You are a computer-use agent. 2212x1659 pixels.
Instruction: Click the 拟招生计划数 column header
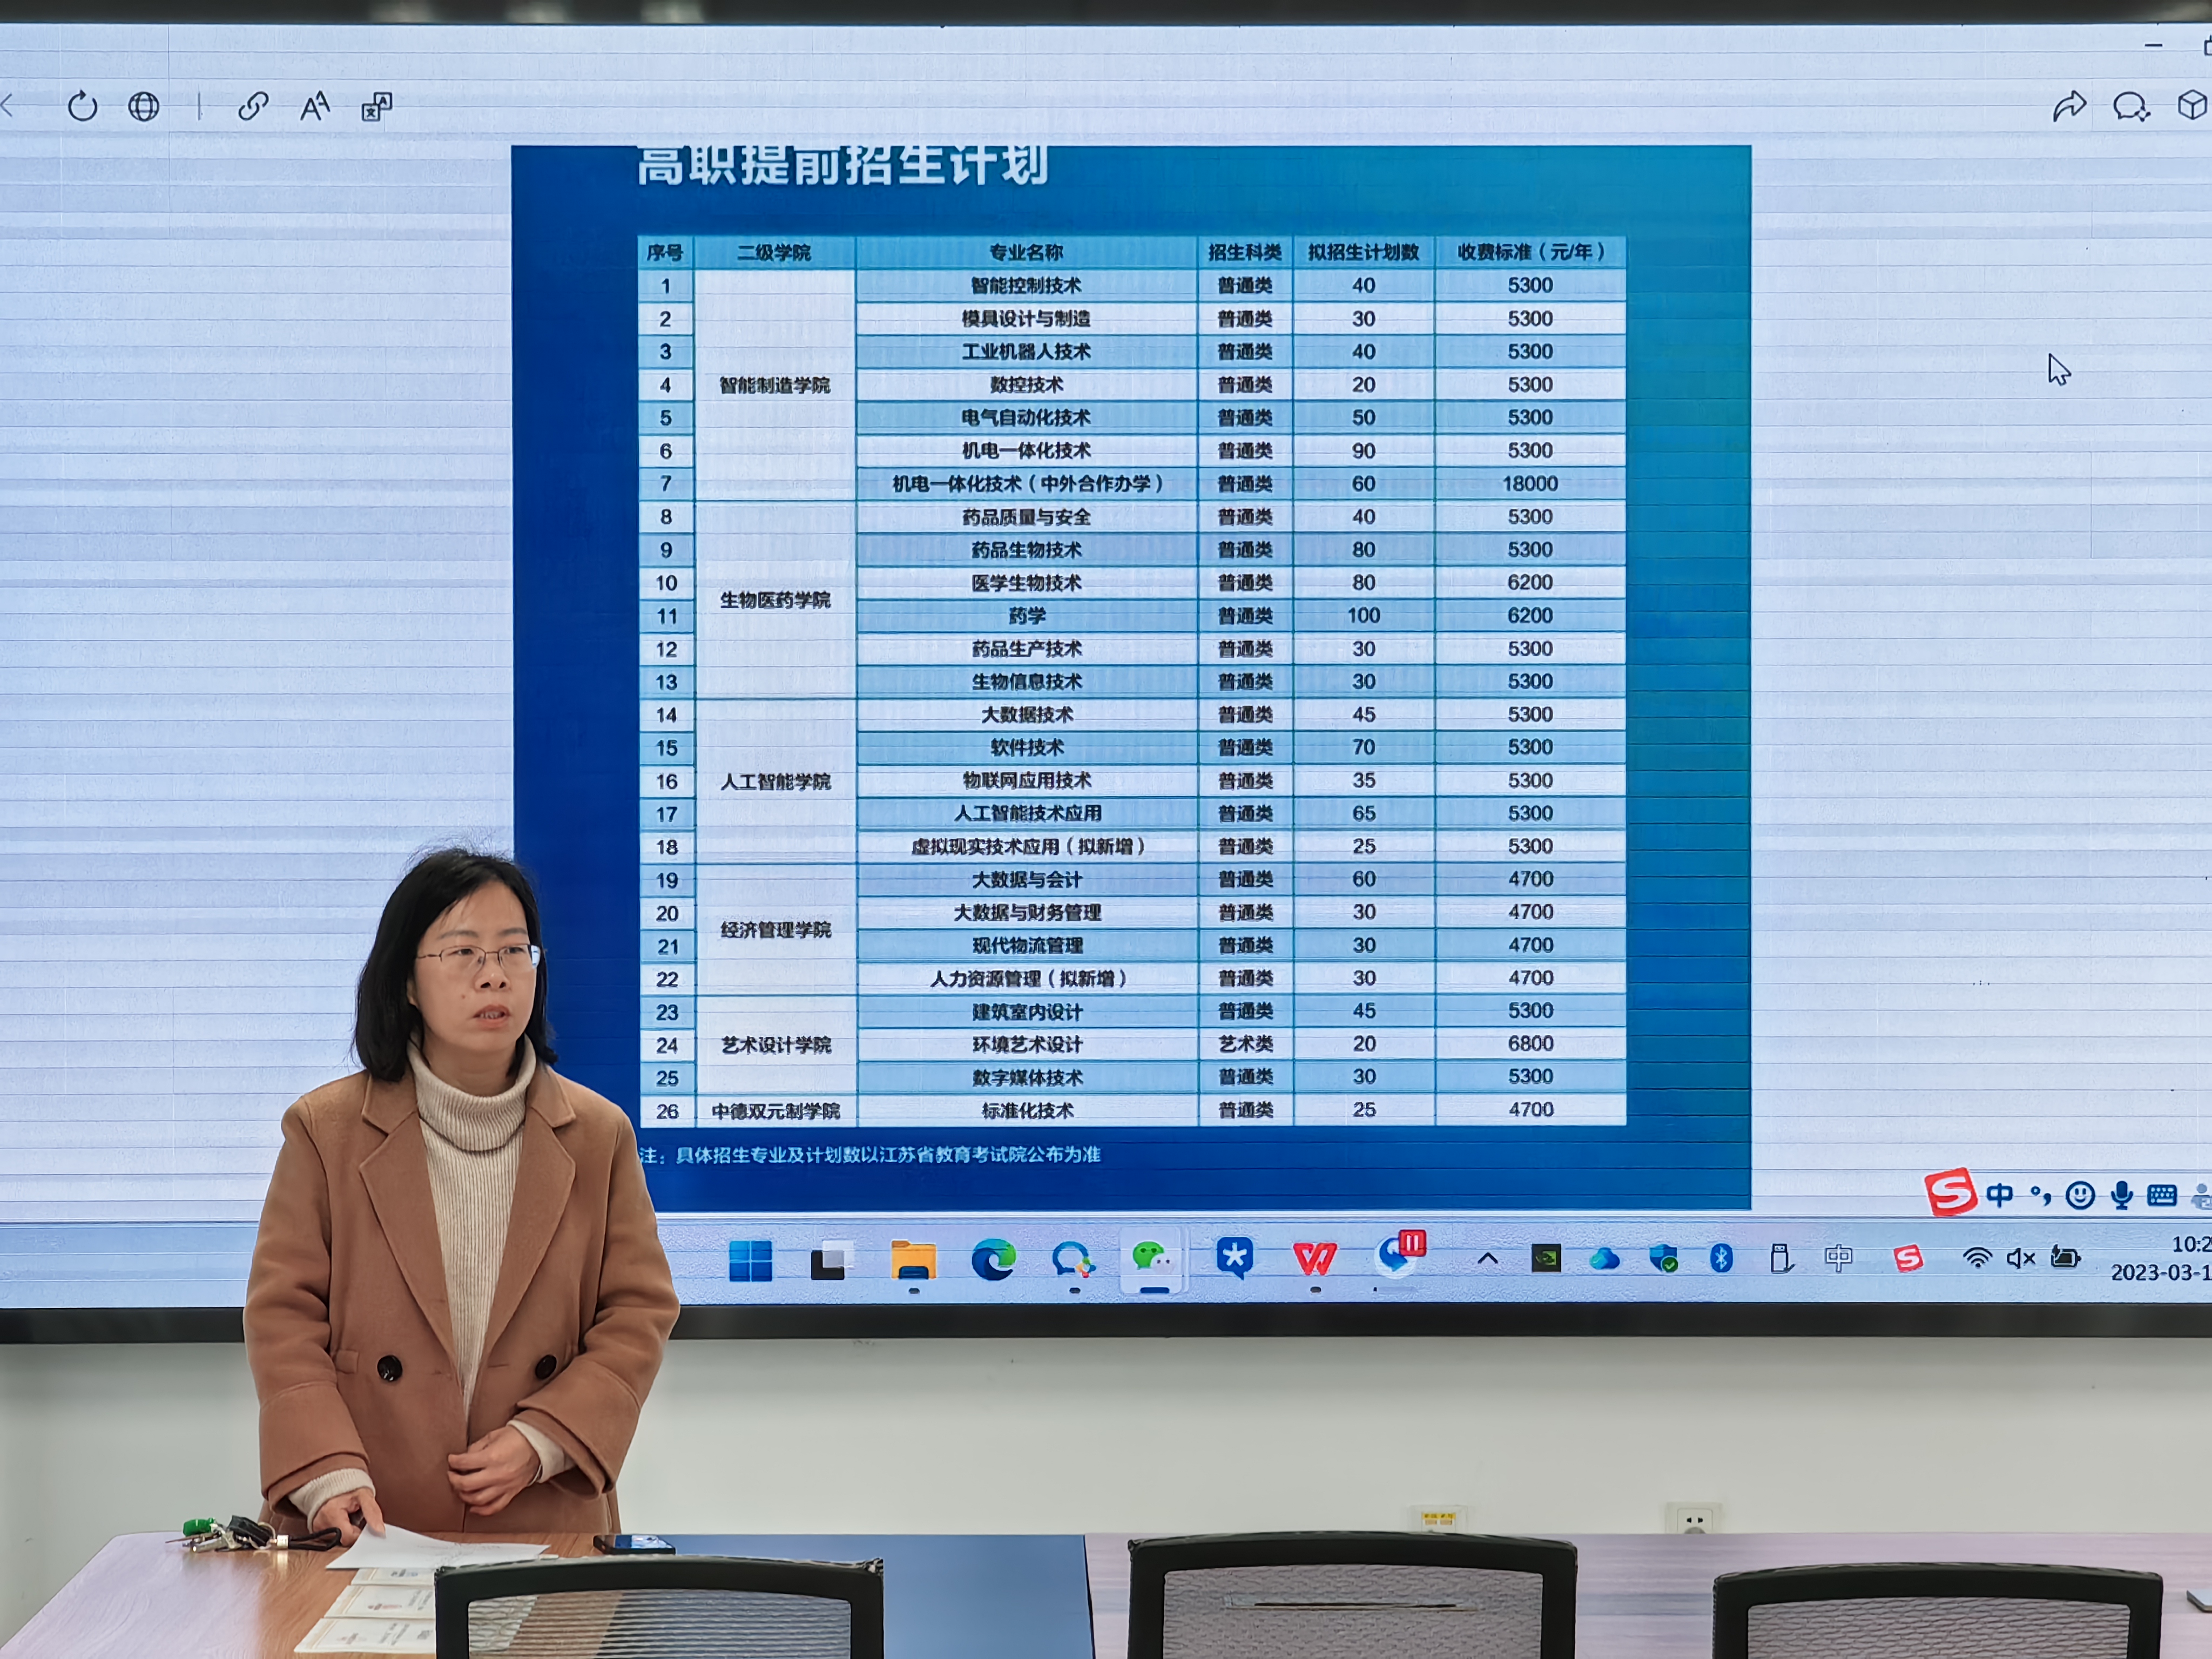click(1364, 252)
